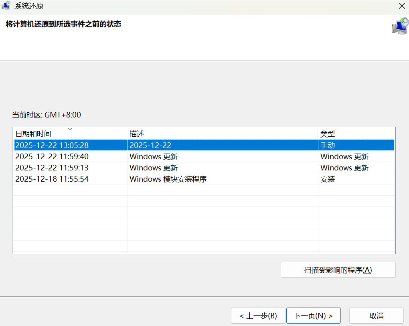Viewport: 409px width, 326px height.
Task: Go back with the 上一步(B) button
Action: [x=258, y=316]
